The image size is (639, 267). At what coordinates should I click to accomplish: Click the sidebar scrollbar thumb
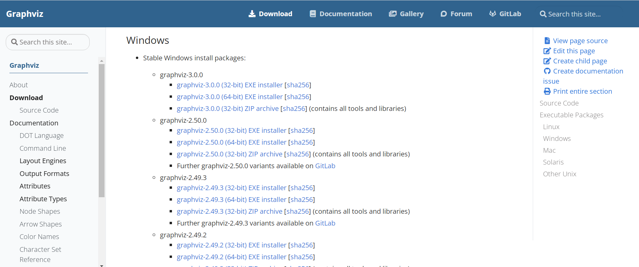(101, 130)
